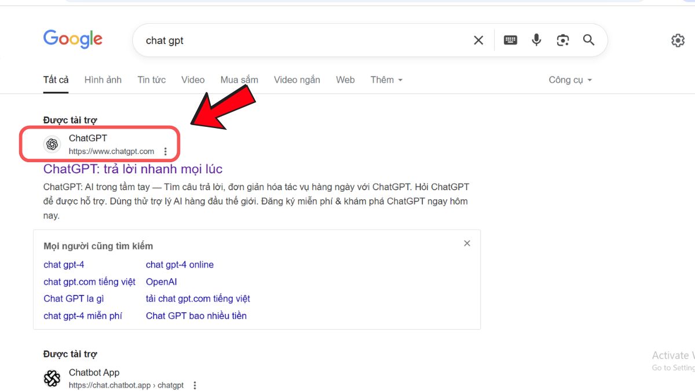Open the 'Mua sắm' tab
This screenshot has width=695, height=391.
(x=239, y=80)
